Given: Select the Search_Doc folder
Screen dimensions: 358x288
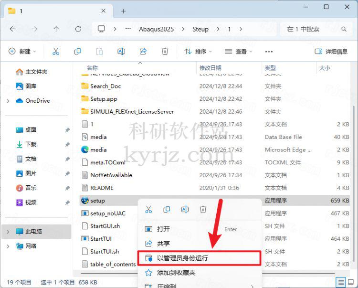Looking at the screenshot, I should pyautogui.click(x=215, y=86).
